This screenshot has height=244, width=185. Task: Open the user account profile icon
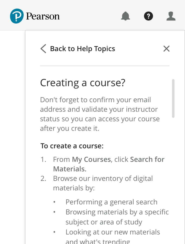tap(171, 16)
